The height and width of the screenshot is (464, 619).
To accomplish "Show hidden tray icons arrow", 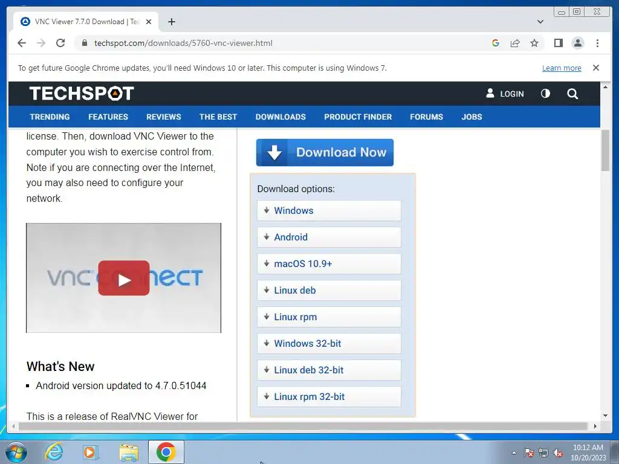I will 514,453.
